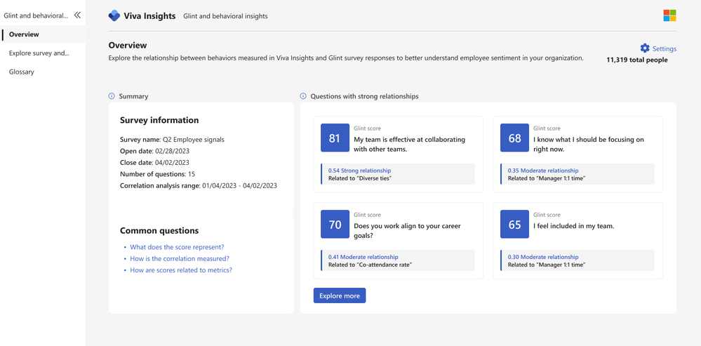Click 'I feel included in my team.' question
Viewport: 701px width, 346px height.
(x=573, y=226)
